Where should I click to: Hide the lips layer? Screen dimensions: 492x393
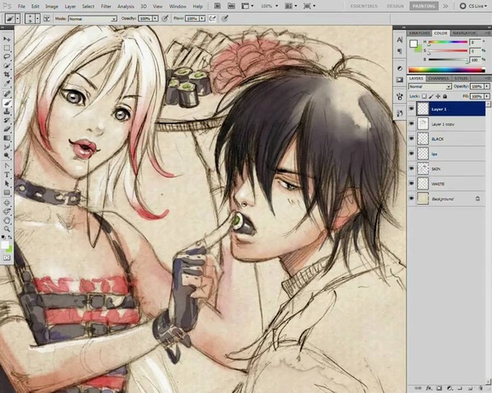411,154
